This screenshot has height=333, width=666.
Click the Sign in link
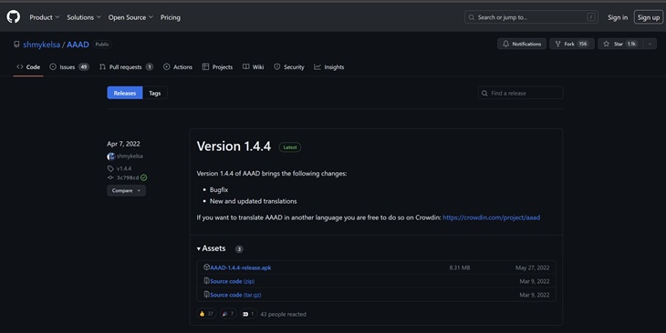click(x=617, y=17)
